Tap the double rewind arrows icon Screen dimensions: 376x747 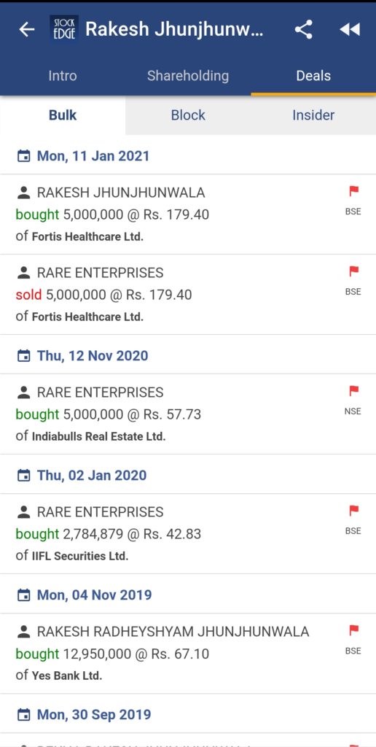(x=349, y=29)
